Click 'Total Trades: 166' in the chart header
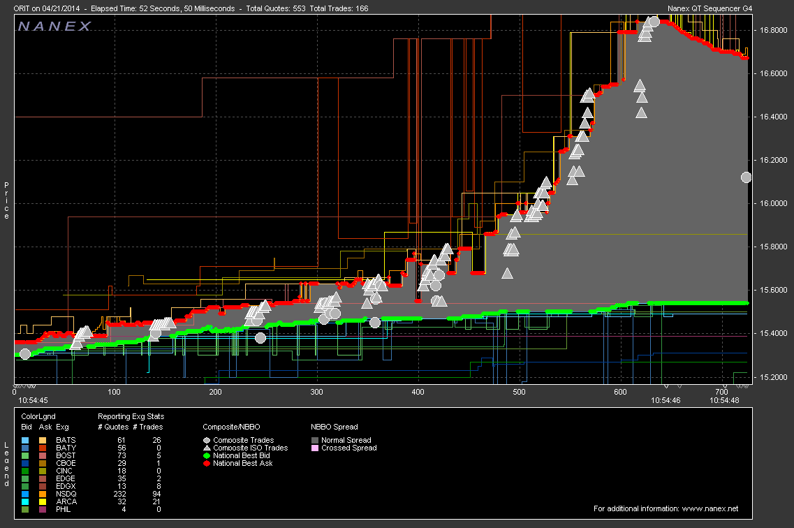794x528 pixels. coord(339,8)
